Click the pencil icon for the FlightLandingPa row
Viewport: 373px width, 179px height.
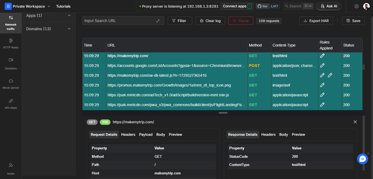click(x=322, y=104)
